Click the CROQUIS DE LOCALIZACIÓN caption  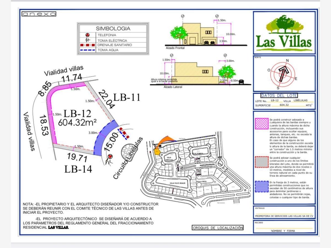pyautogui.click(x=218, y=228)
